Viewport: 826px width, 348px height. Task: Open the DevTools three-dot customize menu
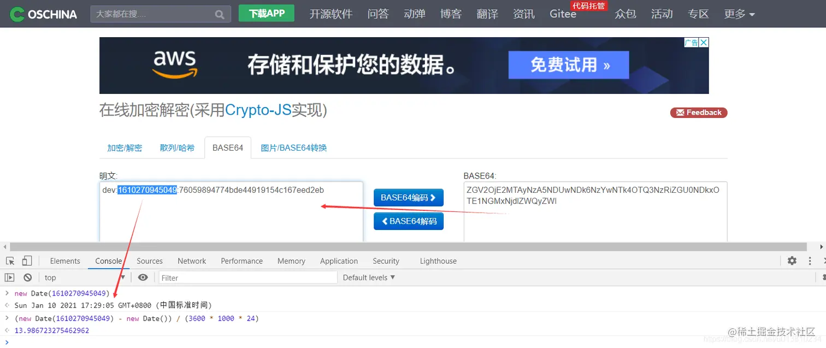click(x=810, y=261)
